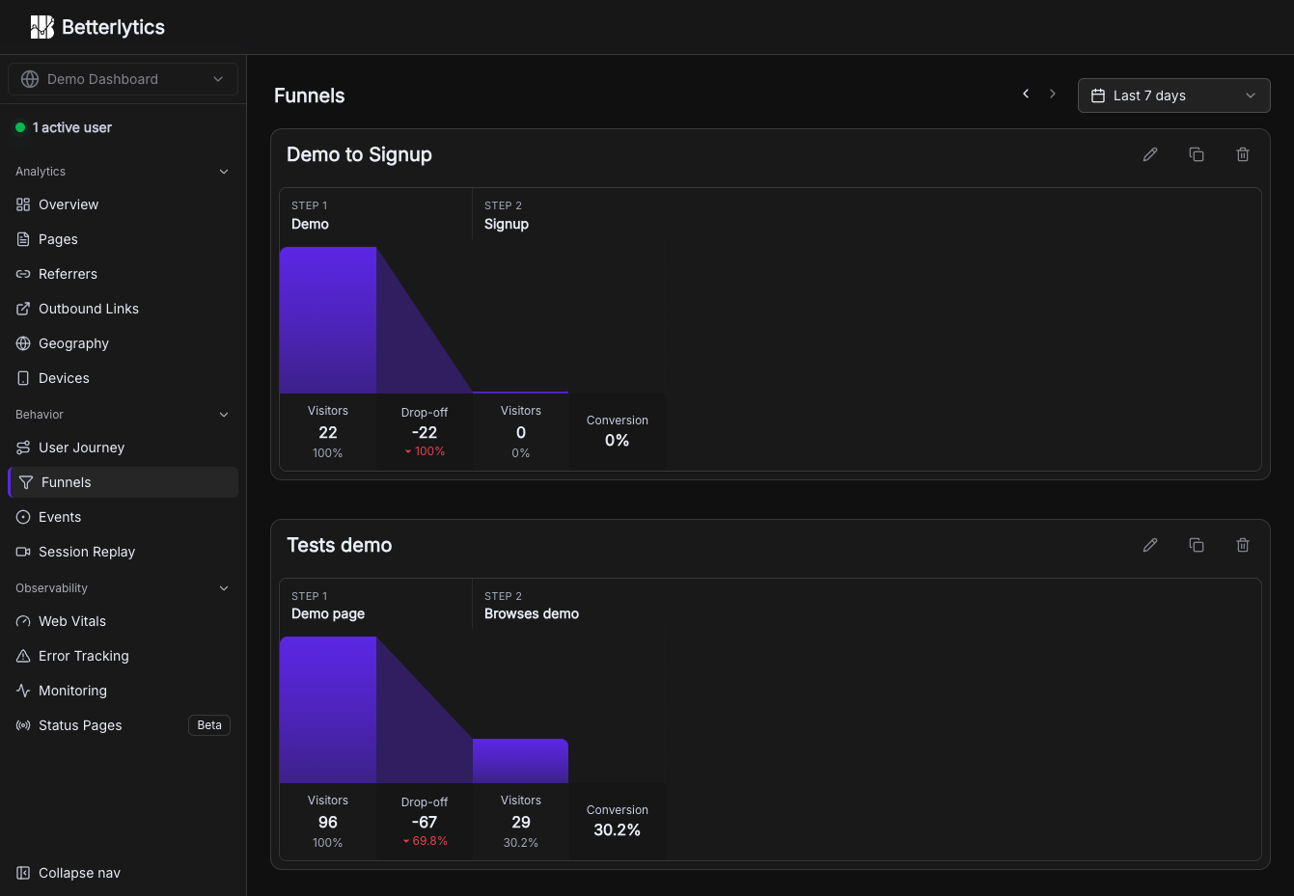Open the Pages report
Viewport: 1294px width, 896px height.
click(123, 239)
